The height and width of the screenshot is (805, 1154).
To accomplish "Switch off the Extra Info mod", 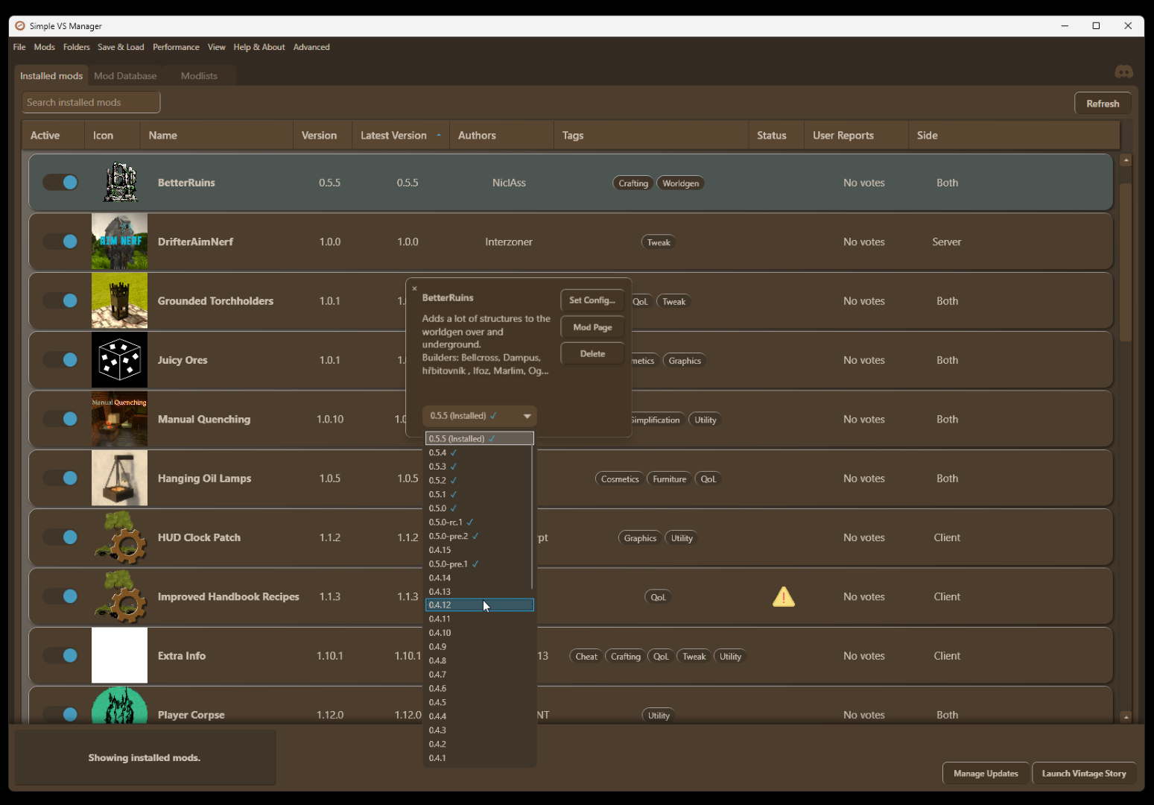I will point(60,655).
